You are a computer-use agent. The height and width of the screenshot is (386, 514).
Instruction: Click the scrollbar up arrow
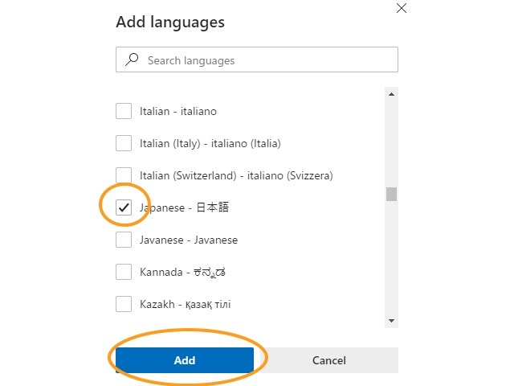tap(391, 94)
